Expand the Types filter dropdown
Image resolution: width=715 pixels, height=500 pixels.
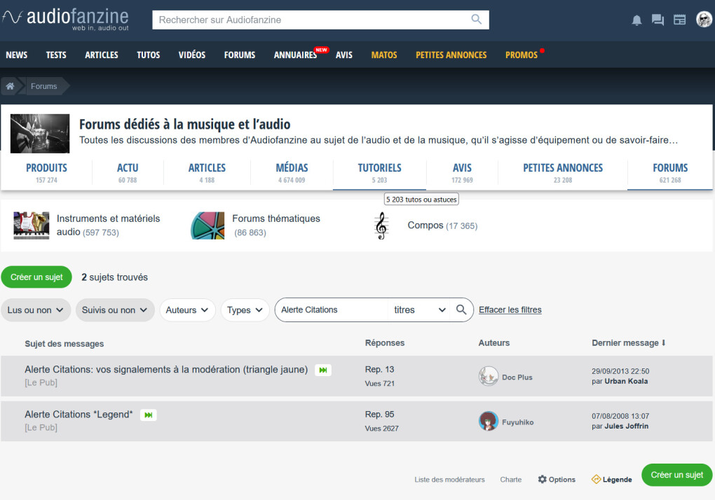tap(245, 310)
